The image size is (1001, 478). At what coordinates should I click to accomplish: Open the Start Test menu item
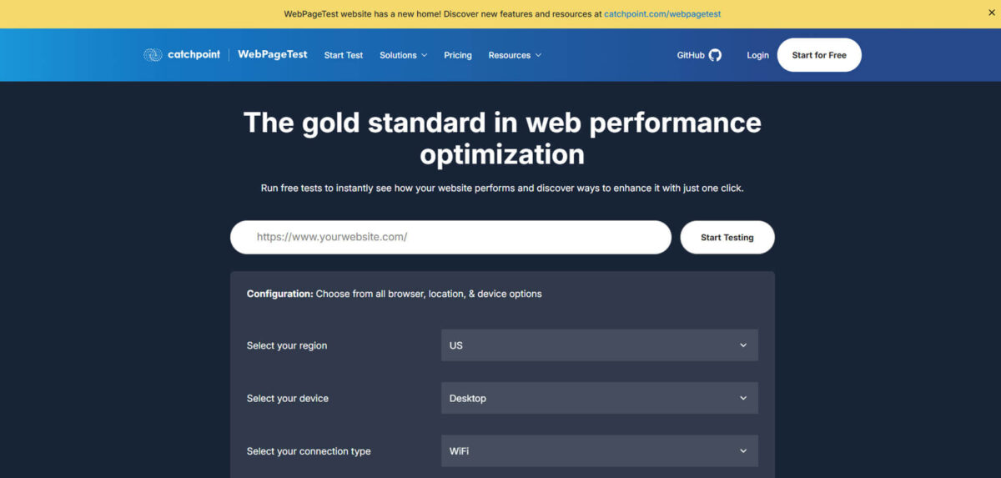point(344,55)
